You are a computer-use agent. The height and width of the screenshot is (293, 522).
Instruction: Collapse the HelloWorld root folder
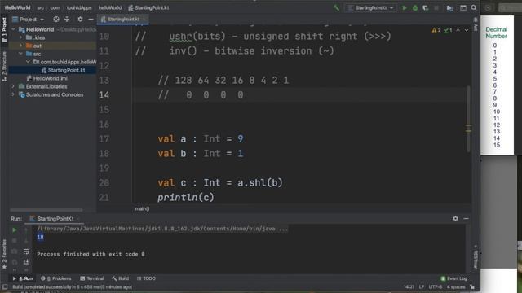(13, 29)
